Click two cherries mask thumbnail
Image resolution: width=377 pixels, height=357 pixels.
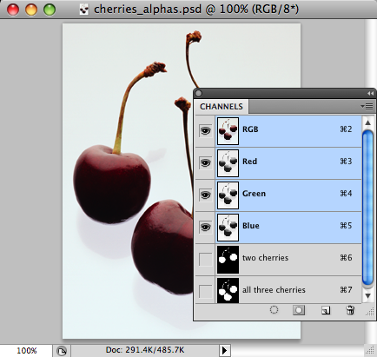pos(228,260)
